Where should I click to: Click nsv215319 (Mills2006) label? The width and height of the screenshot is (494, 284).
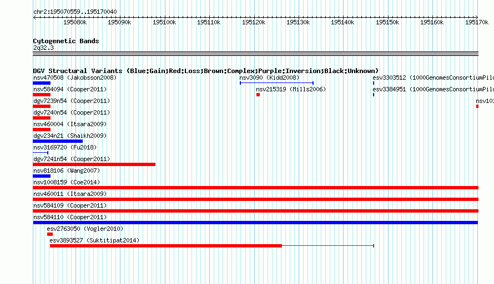click(291, 89)
